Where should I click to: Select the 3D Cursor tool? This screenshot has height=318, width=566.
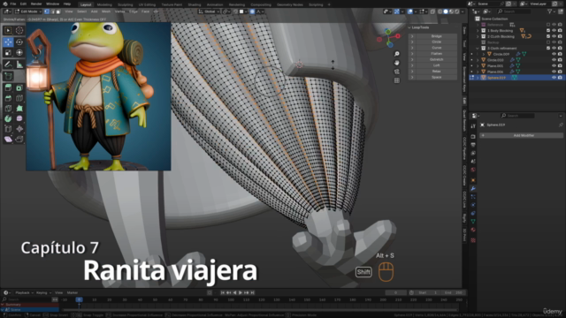(x=19, y=30)
